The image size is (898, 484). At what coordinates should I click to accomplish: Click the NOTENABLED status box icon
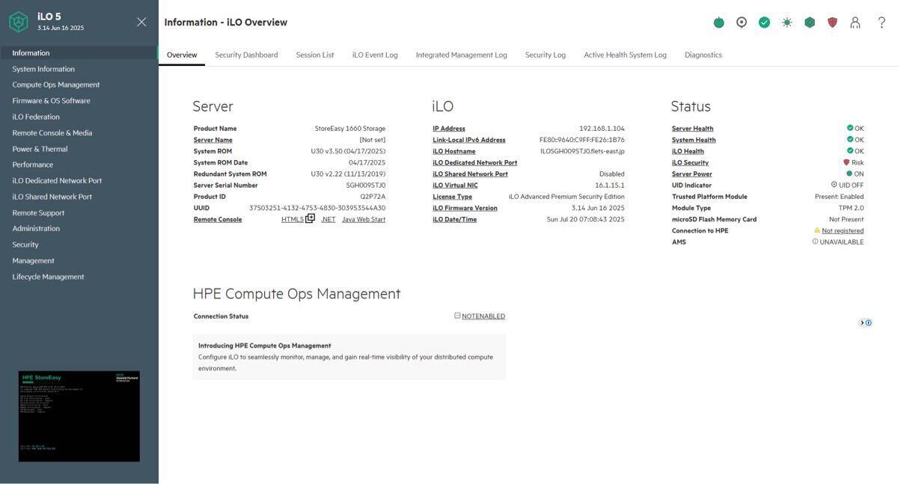(457, 316)
